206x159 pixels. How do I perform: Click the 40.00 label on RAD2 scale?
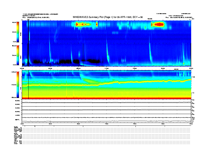(14, 22)
